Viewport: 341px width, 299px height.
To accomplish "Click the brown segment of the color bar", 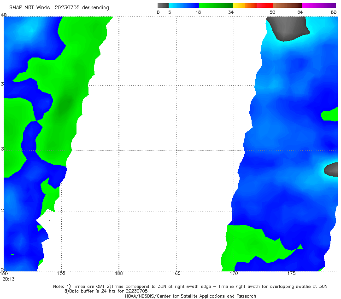I will [x=287, y=6].
